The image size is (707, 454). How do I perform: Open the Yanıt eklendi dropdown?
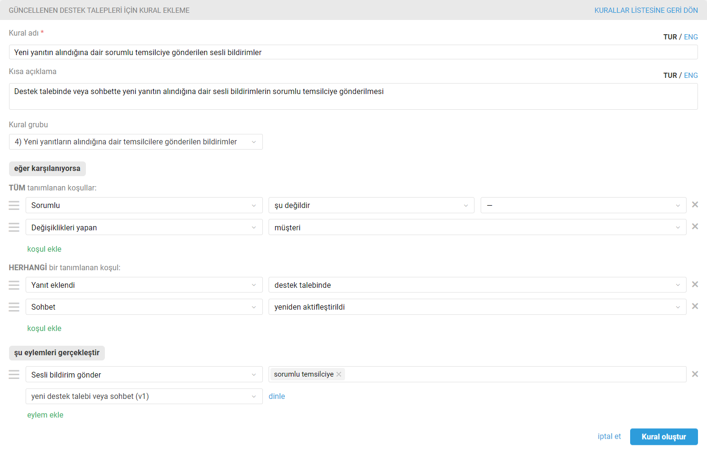[x=144, y=285]
